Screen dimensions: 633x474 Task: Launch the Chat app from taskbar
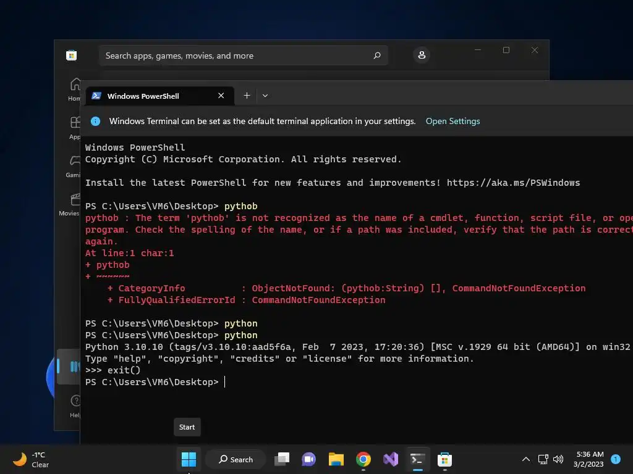pyautogui.click(x=309, y=459)
